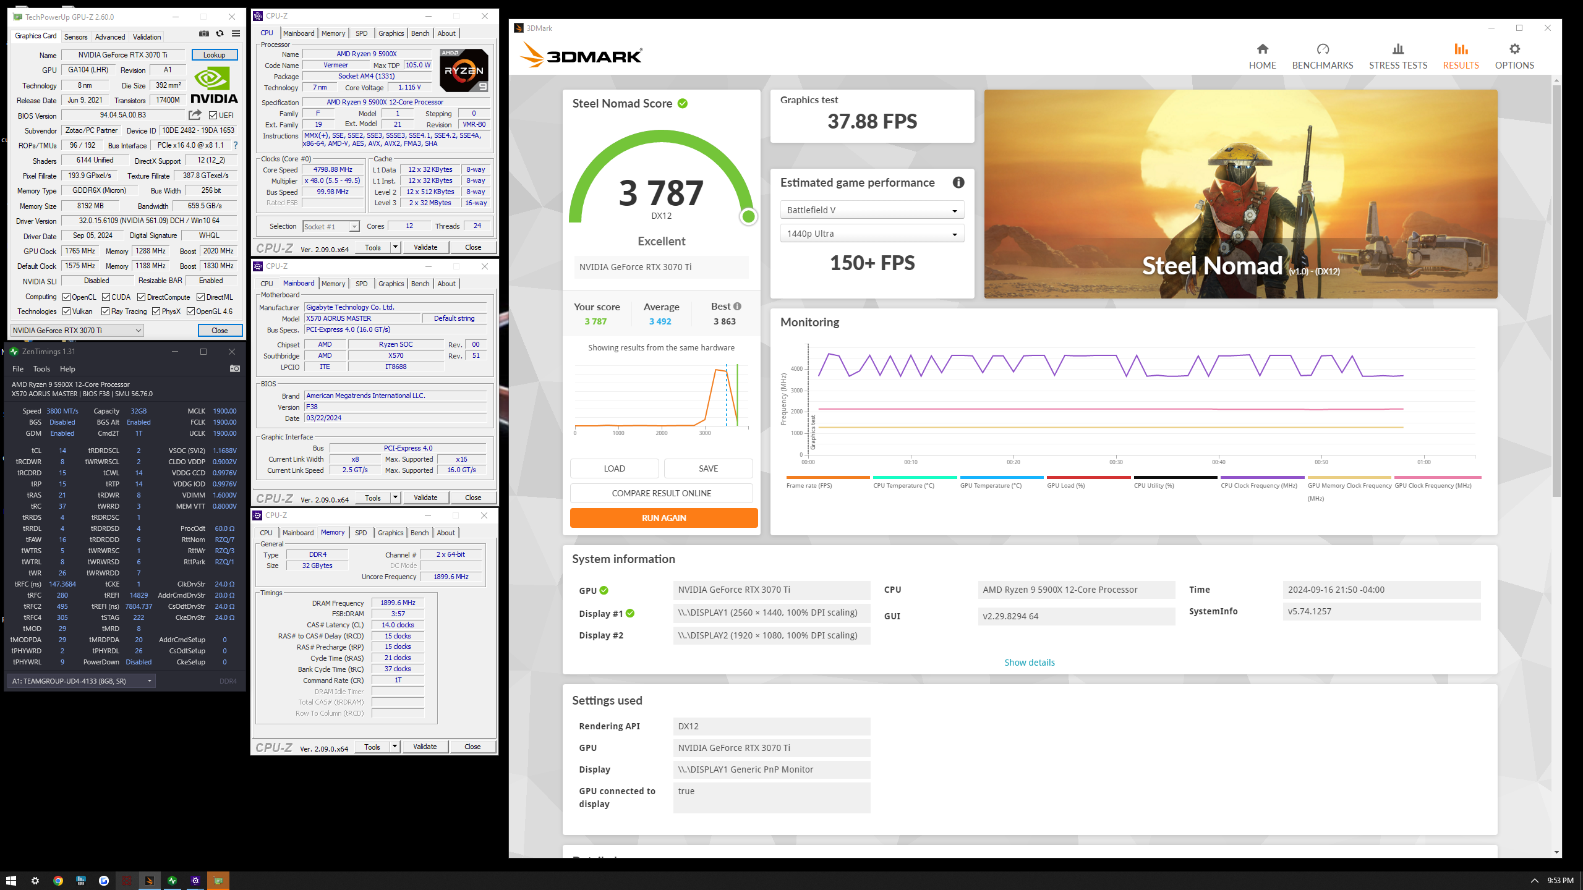Open GPU-Z hamburger menu
Viewport: 1583px width, 890px height.
pyautogui.click(x=236, y=33)
